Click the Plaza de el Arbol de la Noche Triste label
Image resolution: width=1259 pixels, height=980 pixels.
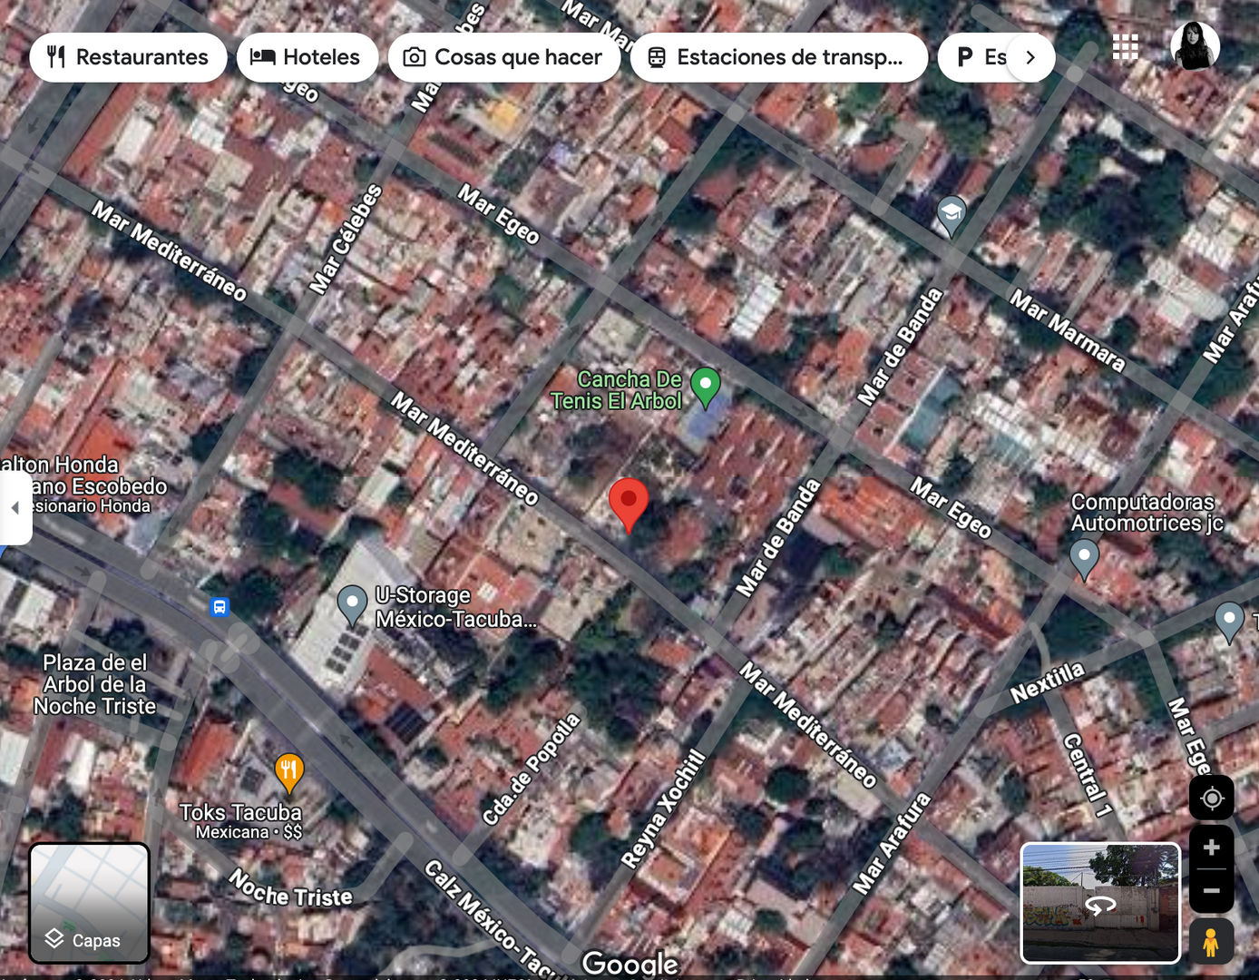(x=94, y=684)
